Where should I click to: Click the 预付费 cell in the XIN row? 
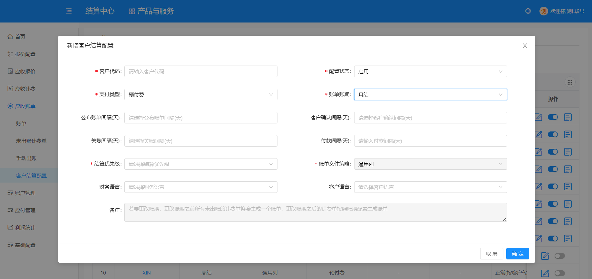337,273
